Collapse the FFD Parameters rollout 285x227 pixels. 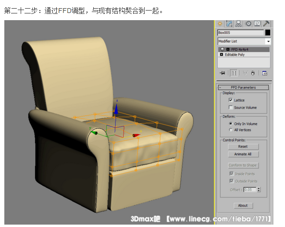(243, 87)
